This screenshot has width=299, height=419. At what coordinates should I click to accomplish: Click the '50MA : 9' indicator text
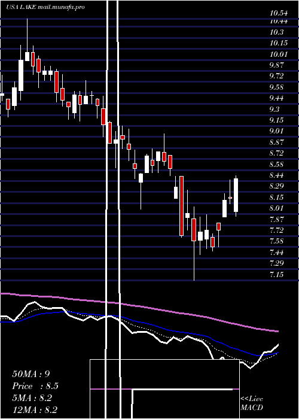(31, 374)
